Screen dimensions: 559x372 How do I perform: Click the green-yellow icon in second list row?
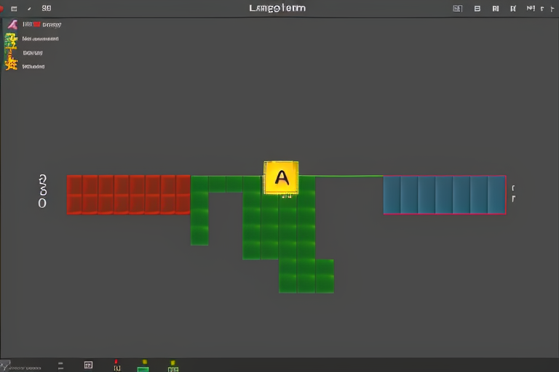(x=10, y=38)
